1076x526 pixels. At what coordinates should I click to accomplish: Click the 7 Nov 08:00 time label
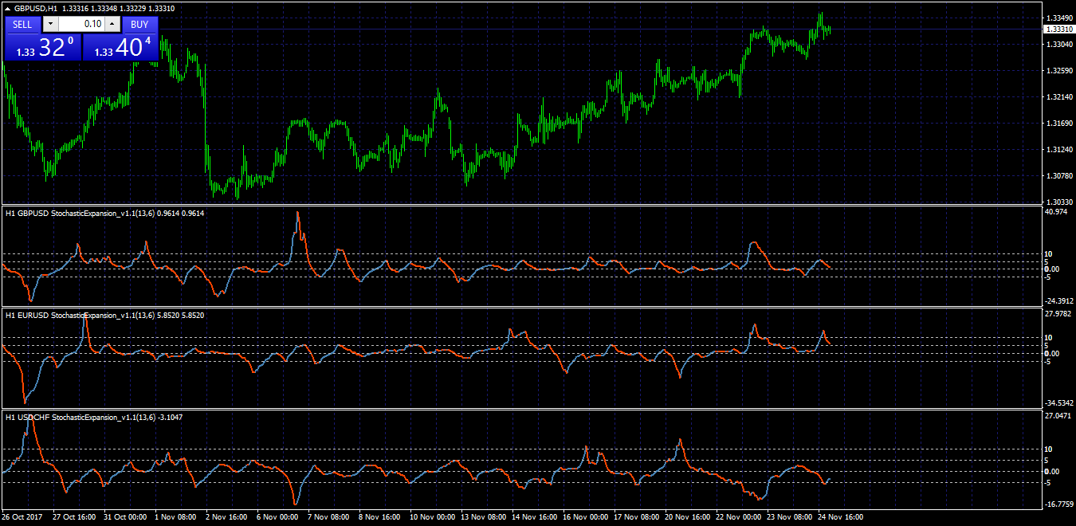click(x=328, y=516)
